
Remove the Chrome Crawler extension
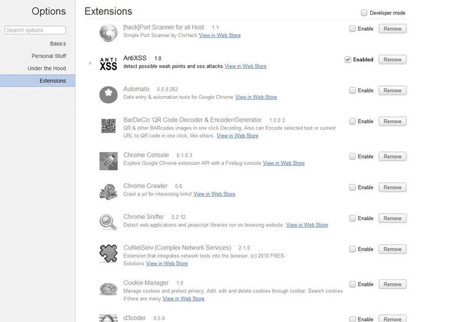[392, 187]
